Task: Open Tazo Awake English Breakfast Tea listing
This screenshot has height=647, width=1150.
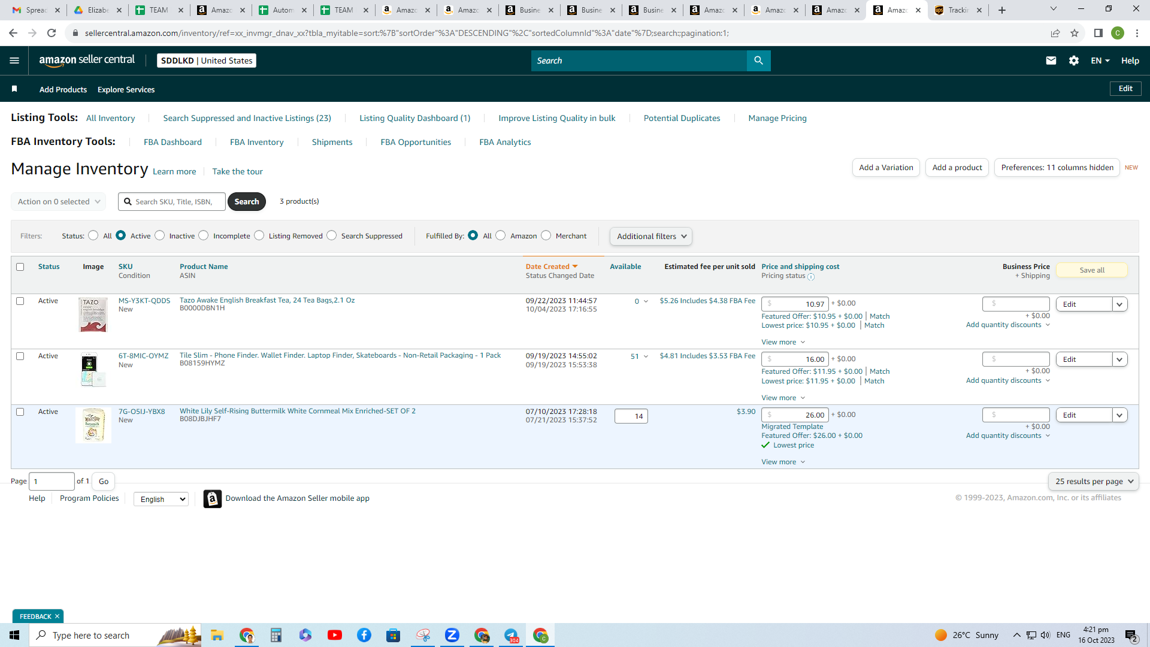Action: point(267,300)
